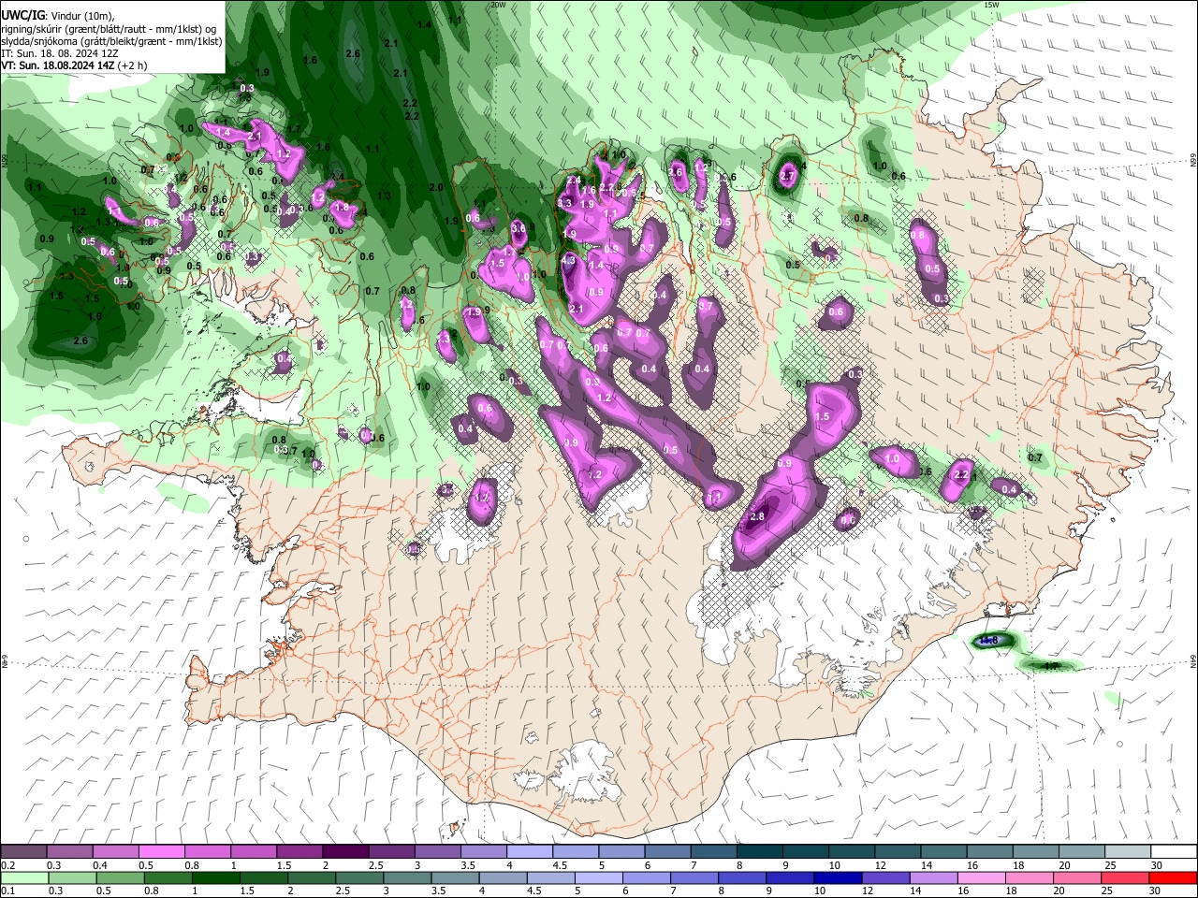This screenshot has width=1198, height=898.
Task: Click the dark teal 8 swatch on snow scale
Action: click(760, 851)
